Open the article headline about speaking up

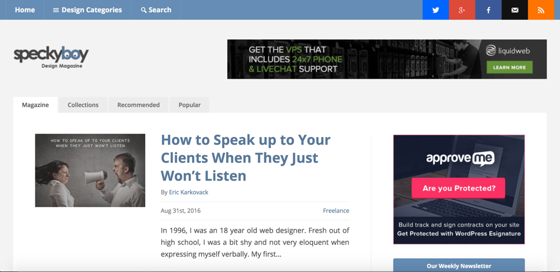point(245,157)
